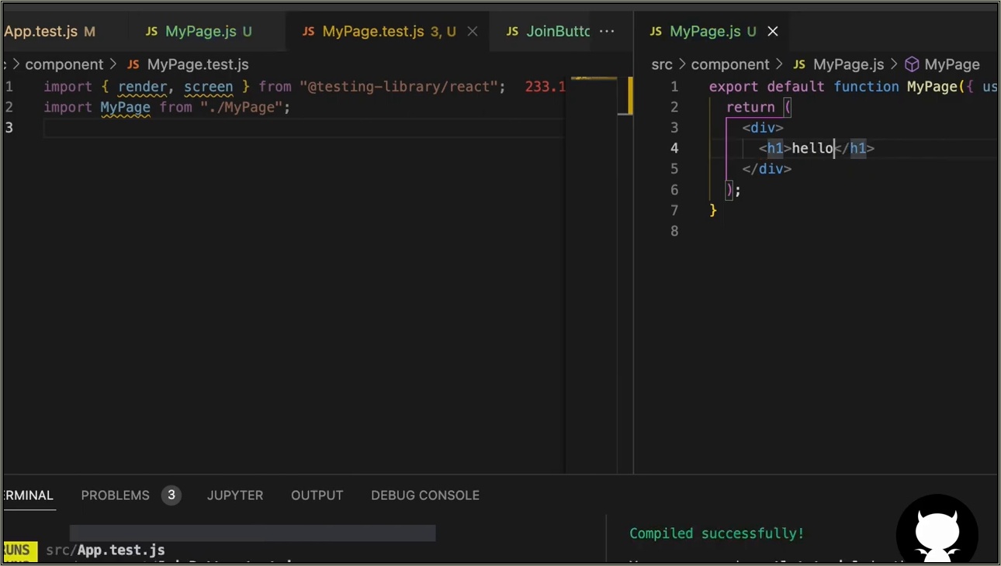Click 'export default function' on line 1
1001x566 pixels.
click(805, 87)
